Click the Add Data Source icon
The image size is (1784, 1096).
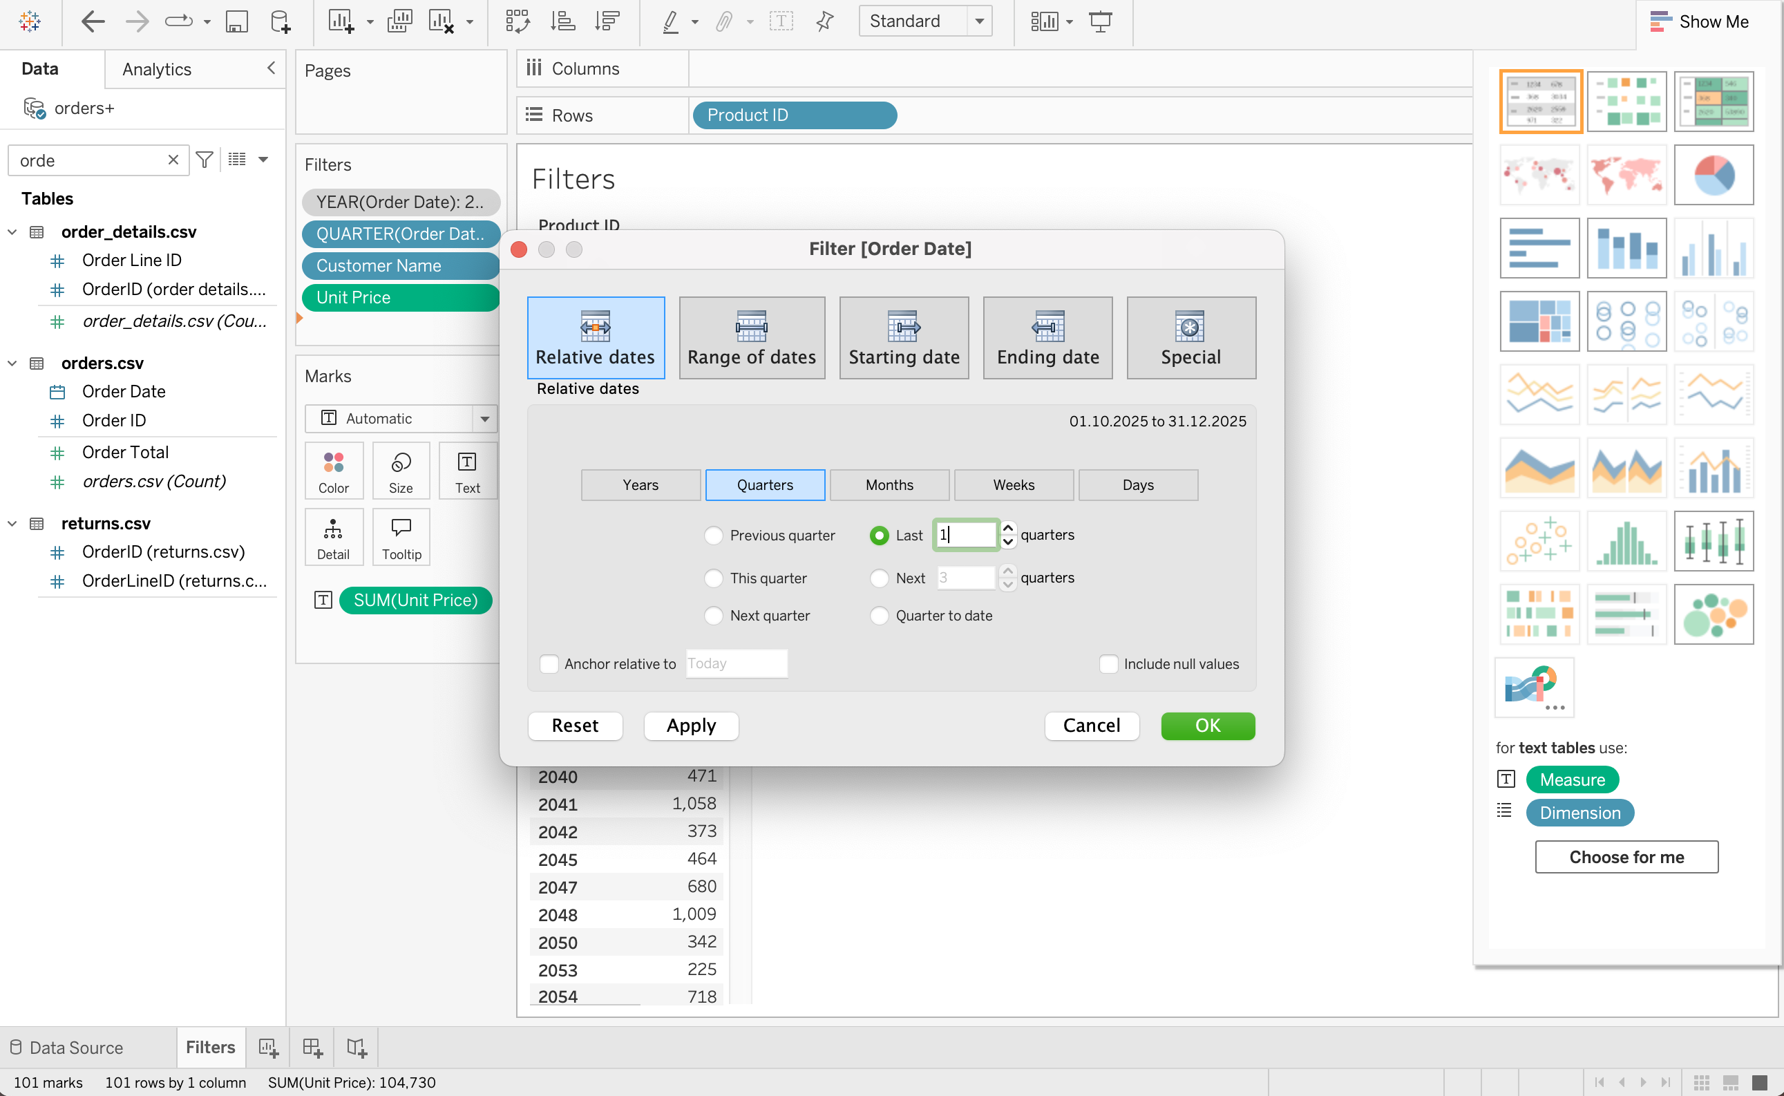280,21
